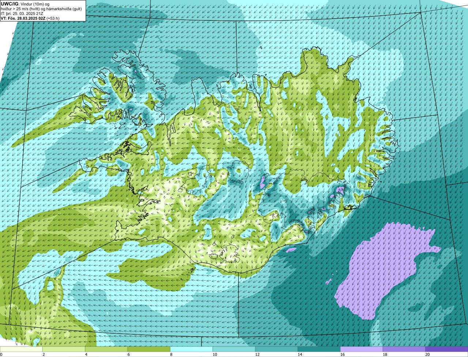This screenshot has height=357, width=468.
Task: Click the light lavender 16–18 legend swatch
Action: coord(362,349)
